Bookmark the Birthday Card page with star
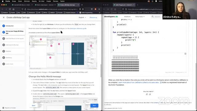Image resolution: width=197 pixels, height=111 pixels. [83, 9]
